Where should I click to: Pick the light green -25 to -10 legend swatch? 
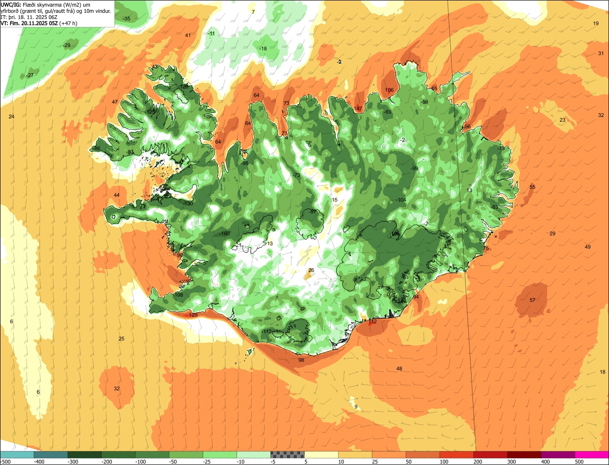(x=219, y=455)
